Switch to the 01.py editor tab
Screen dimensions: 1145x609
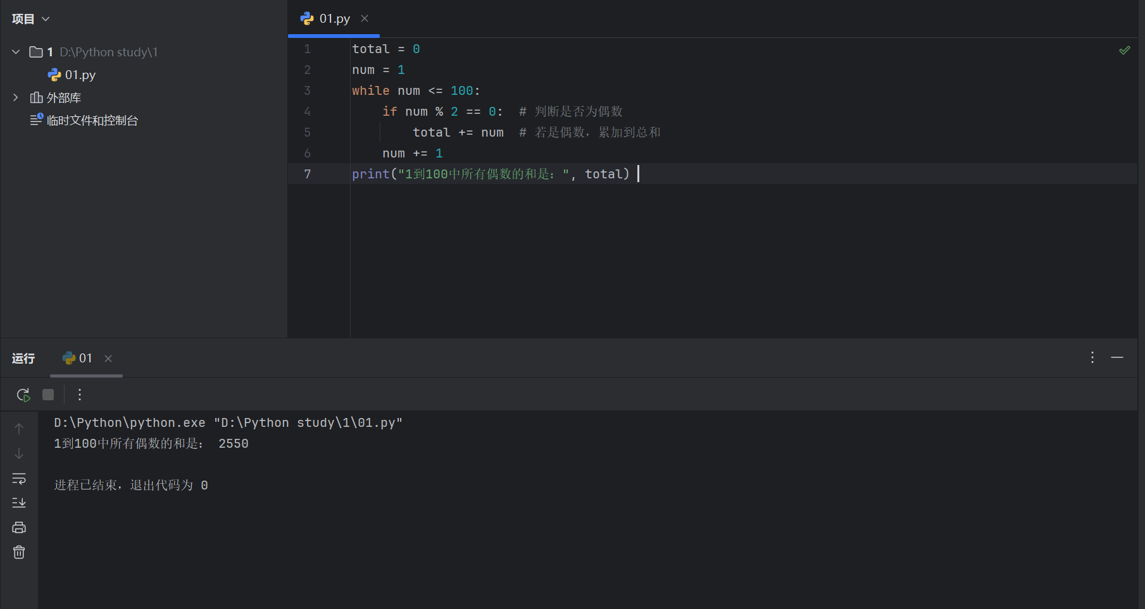point(334,18)
